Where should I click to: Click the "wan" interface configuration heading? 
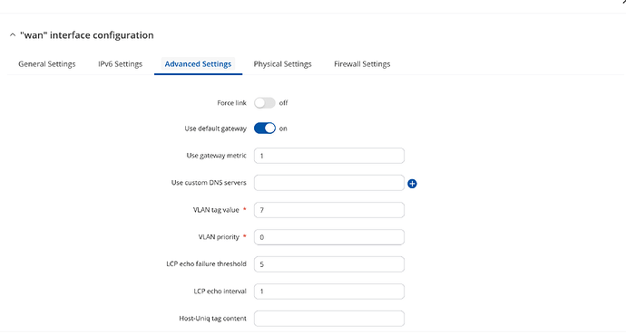(x=86, y=35)
